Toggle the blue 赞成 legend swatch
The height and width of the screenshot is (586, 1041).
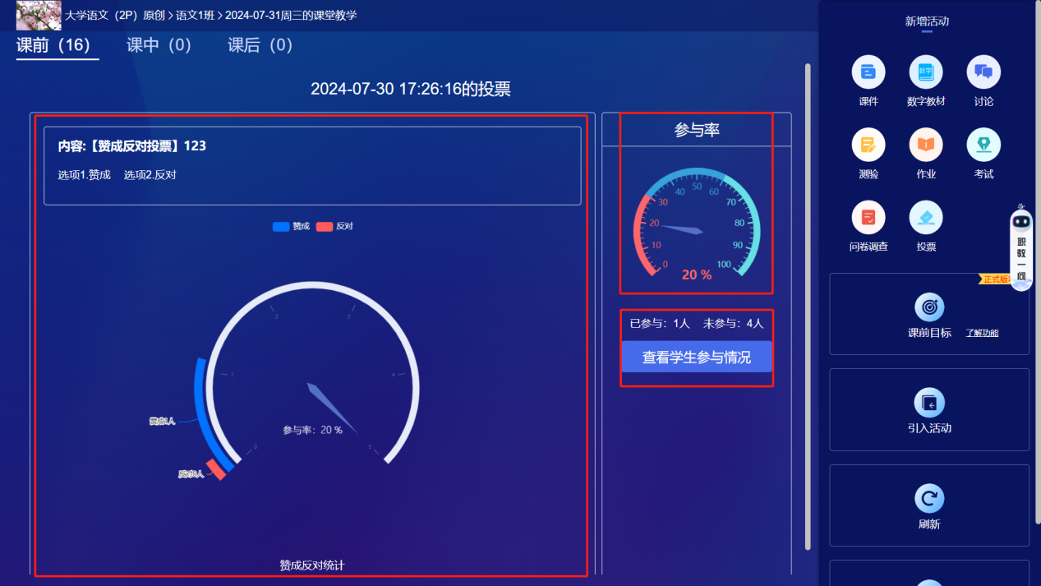point(279,225)
